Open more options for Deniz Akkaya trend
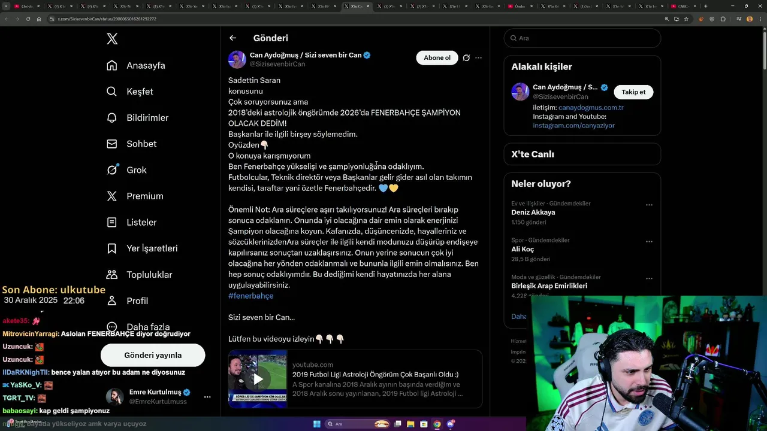 [x=649, y=205]
